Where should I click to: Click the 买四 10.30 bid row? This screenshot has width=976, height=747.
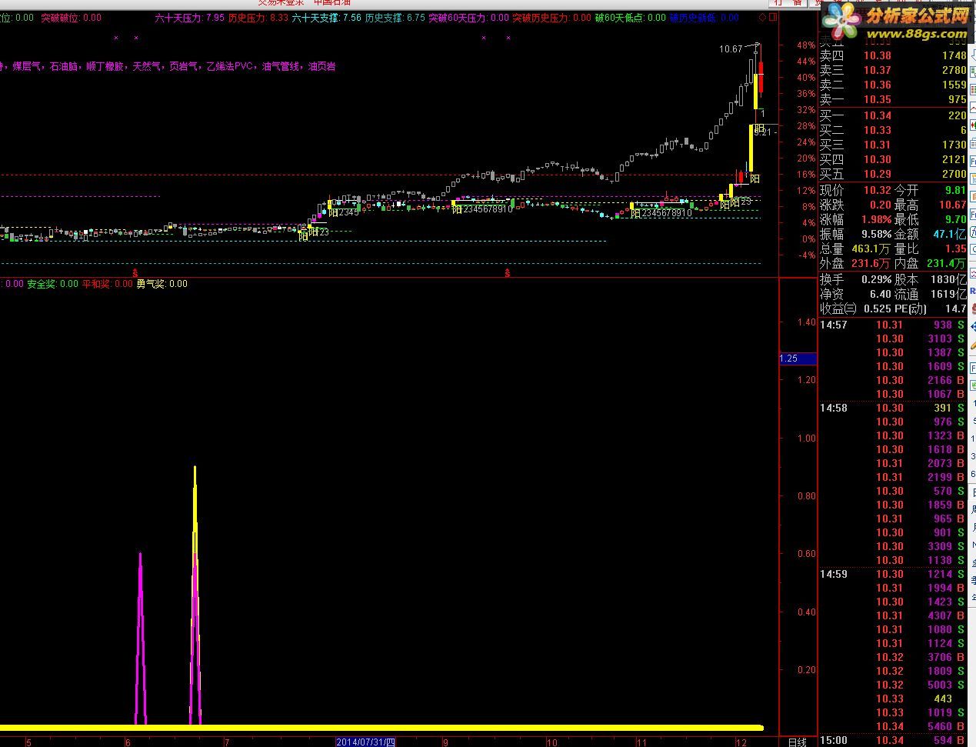point(893,159)
